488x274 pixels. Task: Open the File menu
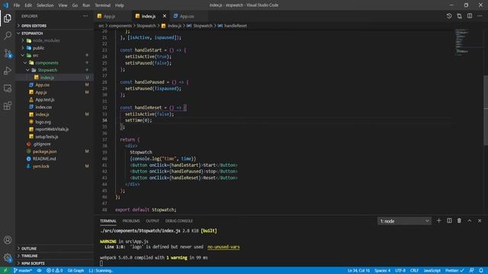(x=17, y=5)
